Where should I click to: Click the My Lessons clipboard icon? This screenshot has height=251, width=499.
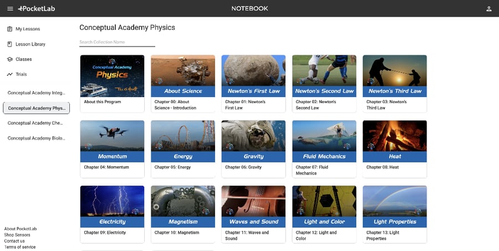tap(9, 29)
